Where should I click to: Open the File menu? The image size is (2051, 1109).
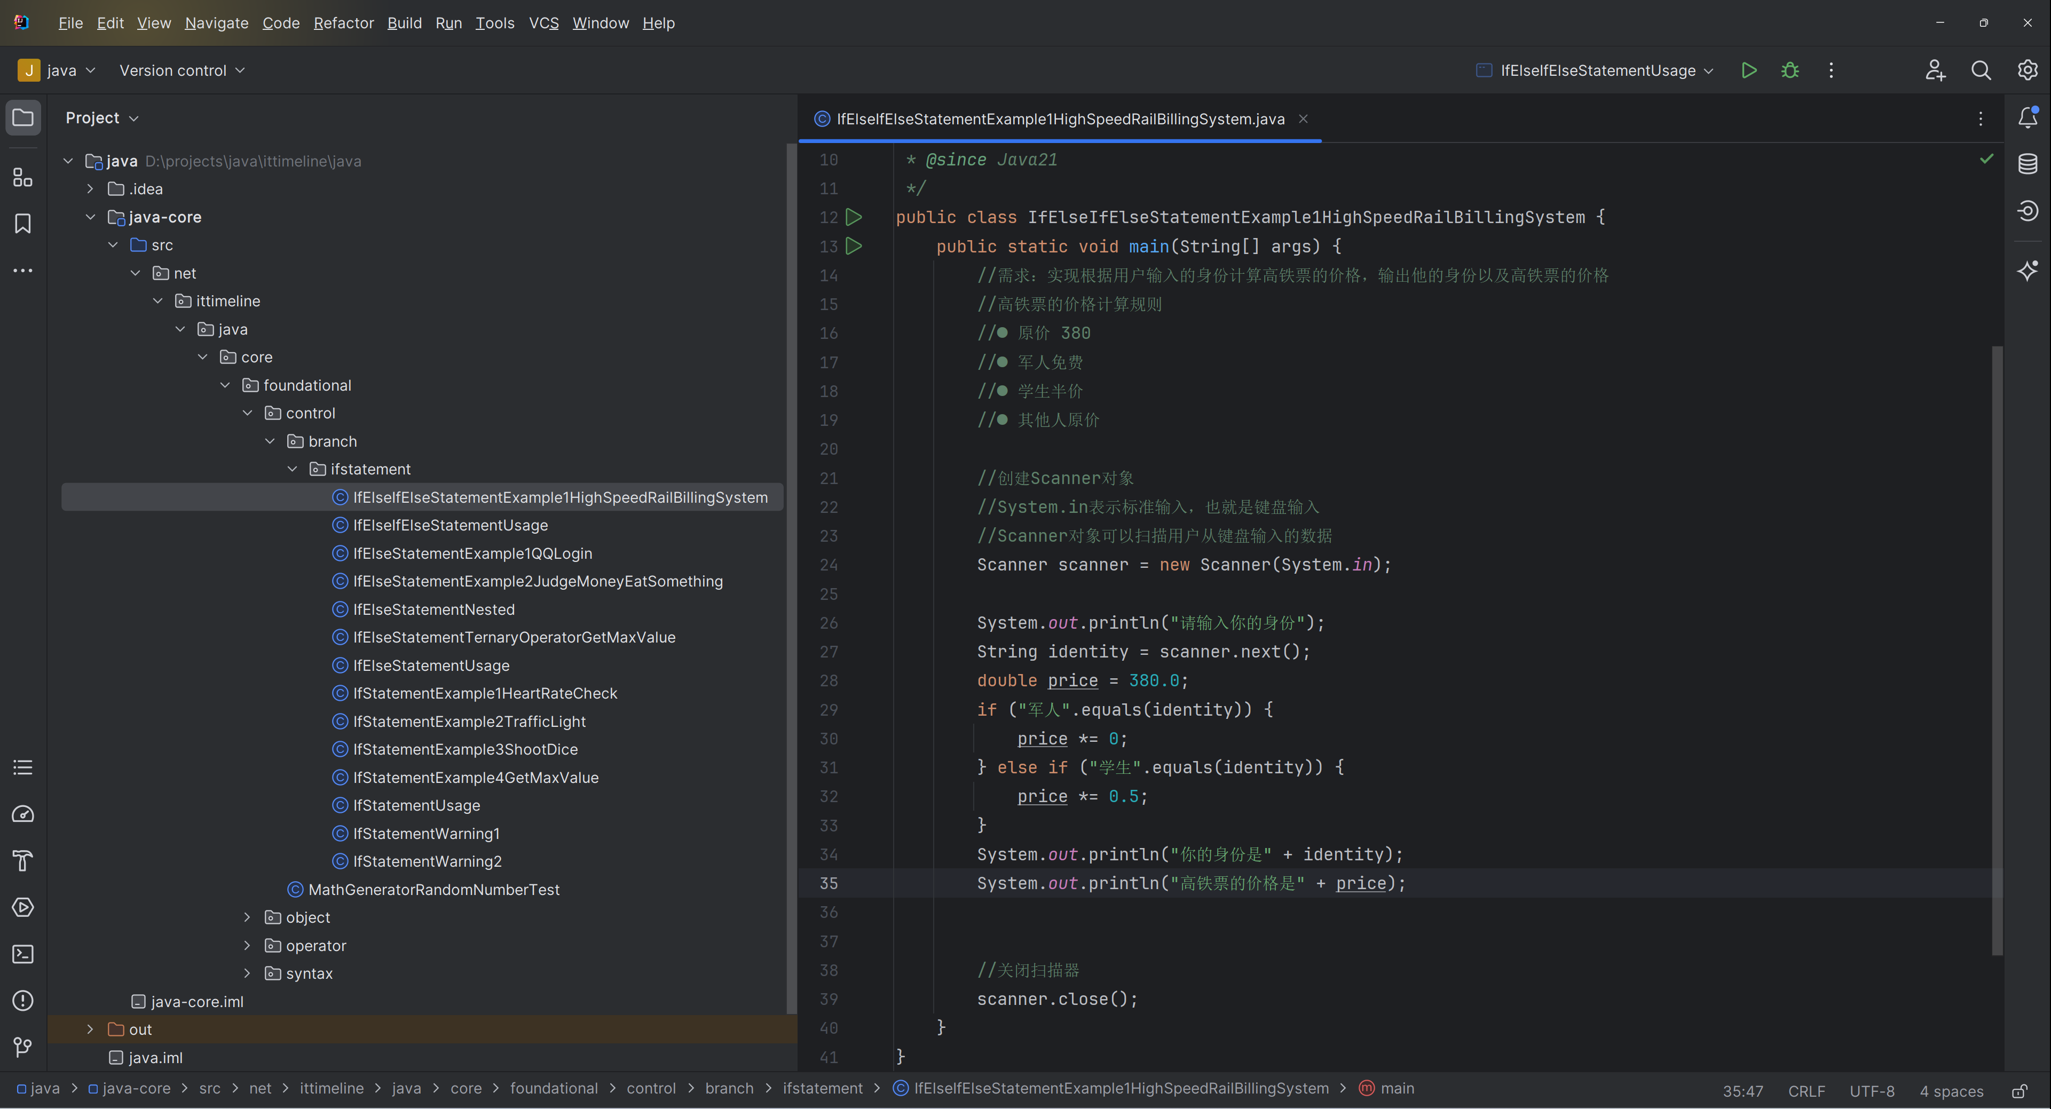pos(70,23)
